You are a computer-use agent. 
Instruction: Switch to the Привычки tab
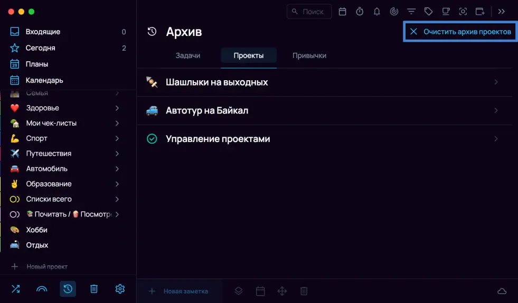pos(309,55)
